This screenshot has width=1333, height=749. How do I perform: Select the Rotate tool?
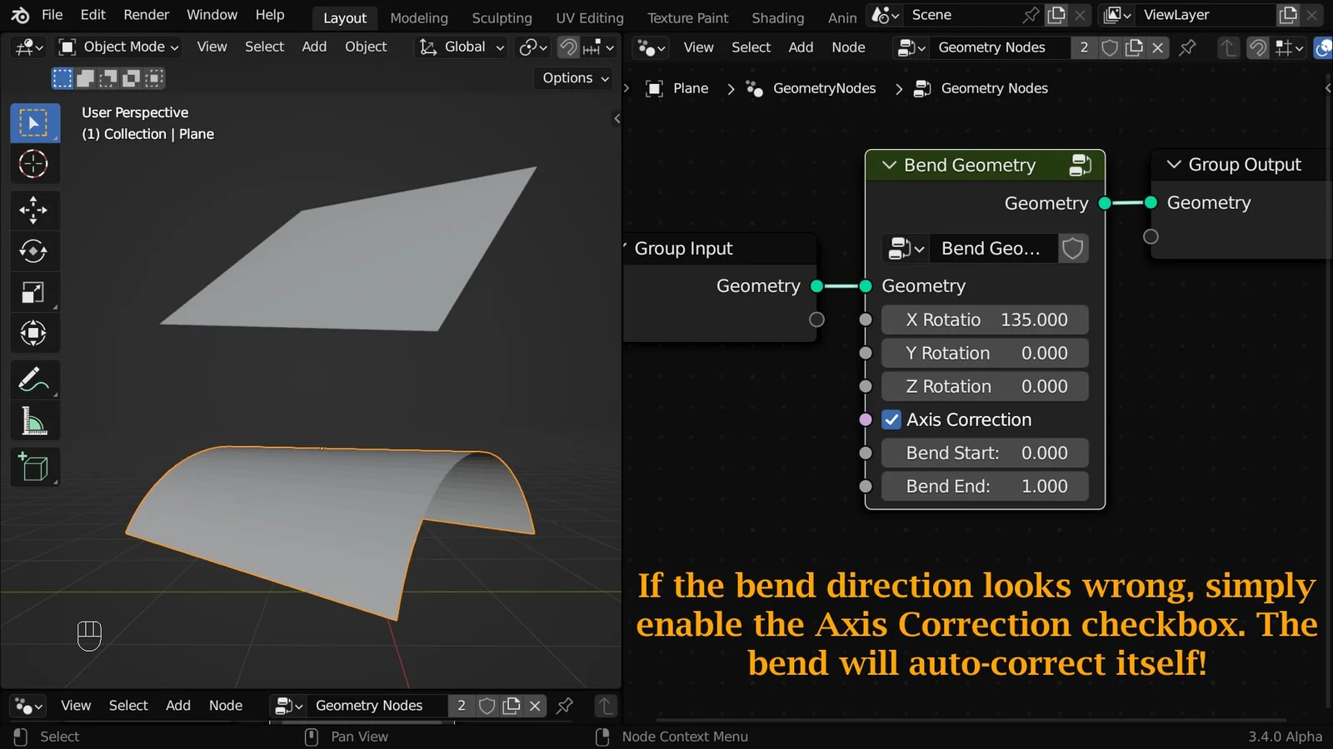pyautogui.click(x=34, y=251)
